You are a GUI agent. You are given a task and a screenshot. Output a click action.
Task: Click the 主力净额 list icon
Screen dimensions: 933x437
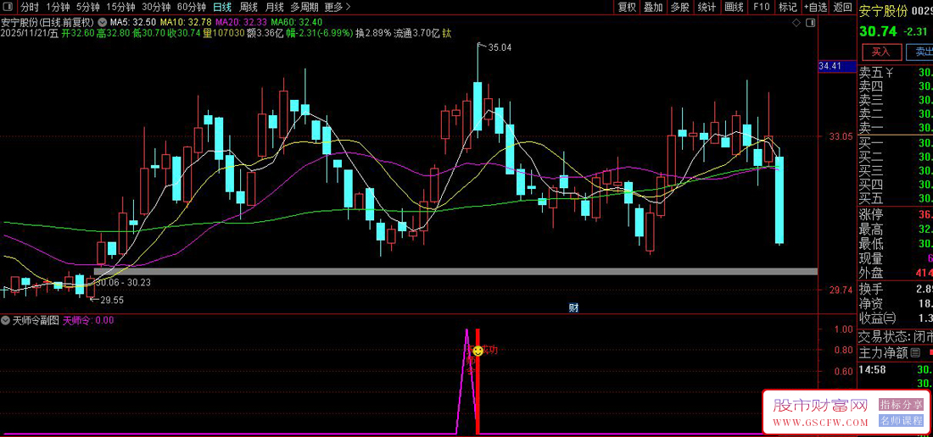916,351
